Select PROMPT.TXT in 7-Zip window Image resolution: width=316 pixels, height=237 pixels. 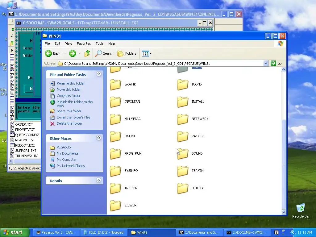[x=25, y=130]
